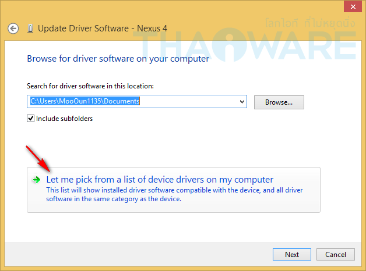Toggle the Include subfolders checkbox

coord(31,119)
